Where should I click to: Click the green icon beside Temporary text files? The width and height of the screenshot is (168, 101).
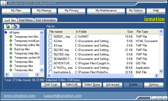[x=11, y=37]
